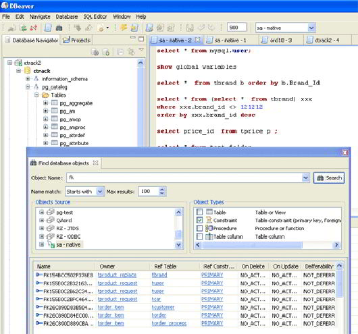Uncheck the Constraint object type checkbox
The width and height of the screenshot is (358, 334).
tap(199, 220)
